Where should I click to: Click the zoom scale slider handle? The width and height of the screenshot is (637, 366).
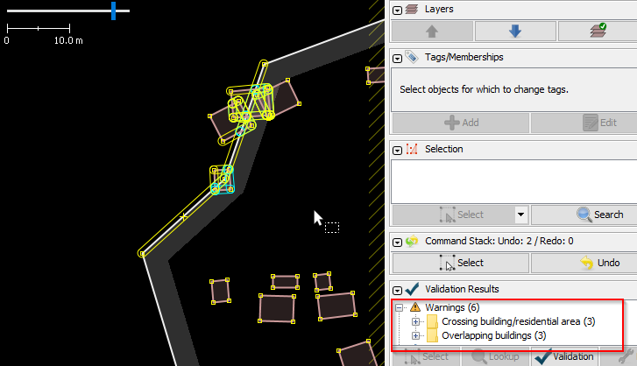click(113, 11)
